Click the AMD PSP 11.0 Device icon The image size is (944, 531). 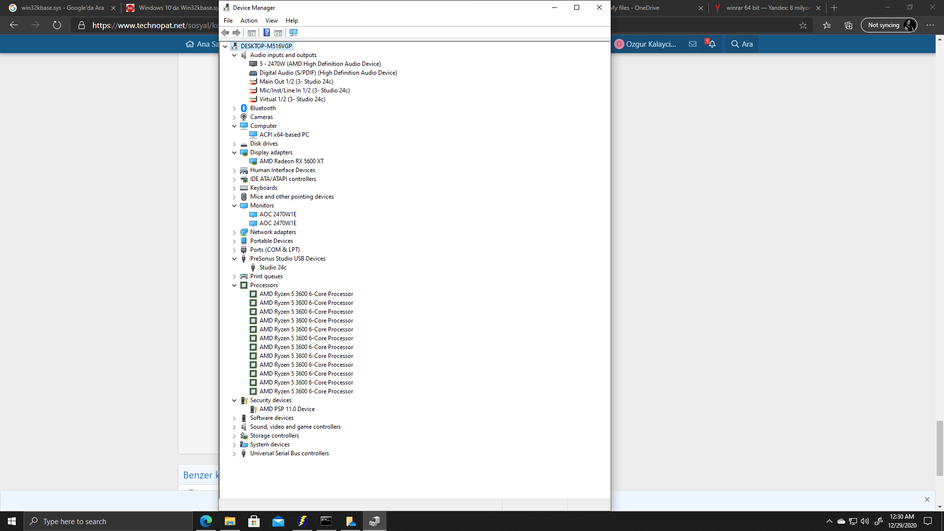pos(253,409)
